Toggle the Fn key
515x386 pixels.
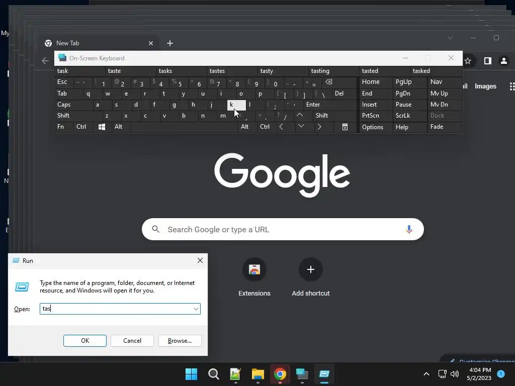coord(64,127)
